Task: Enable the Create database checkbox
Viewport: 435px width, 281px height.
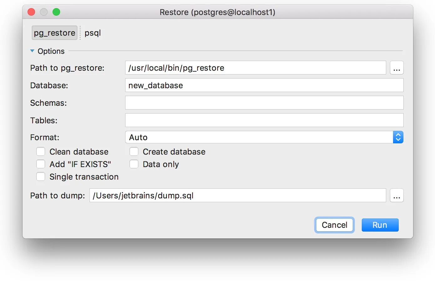Action: coord(134,152)
